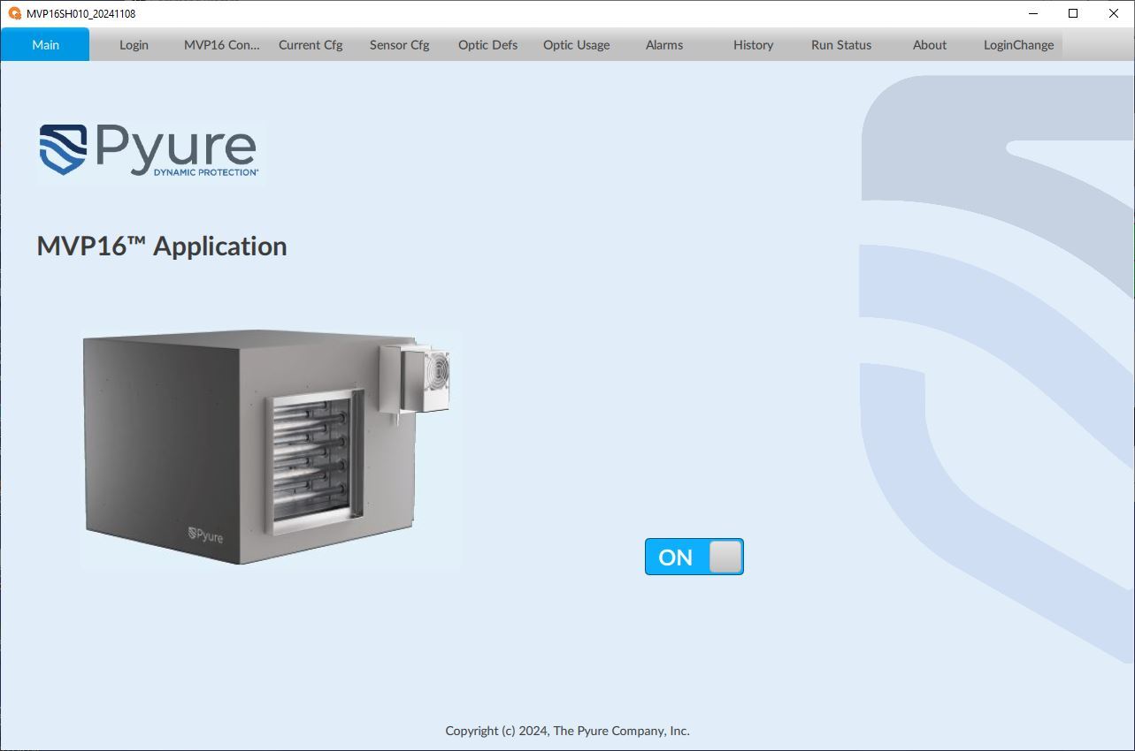Go to the Current Cfg tab

point(311,44)
